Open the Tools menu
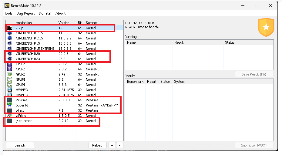282x155 pixels. pos(8,13)
